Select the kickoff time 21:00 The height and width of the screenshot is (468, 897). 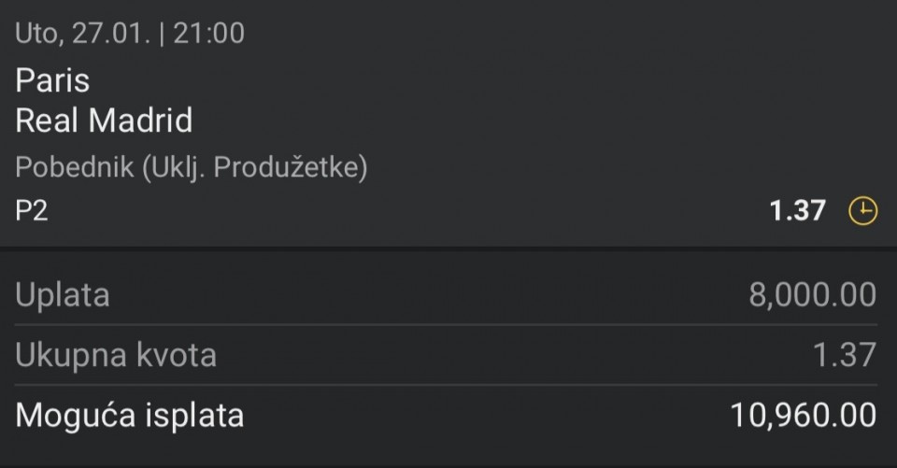pyautogui.click(x=207, y=35)
